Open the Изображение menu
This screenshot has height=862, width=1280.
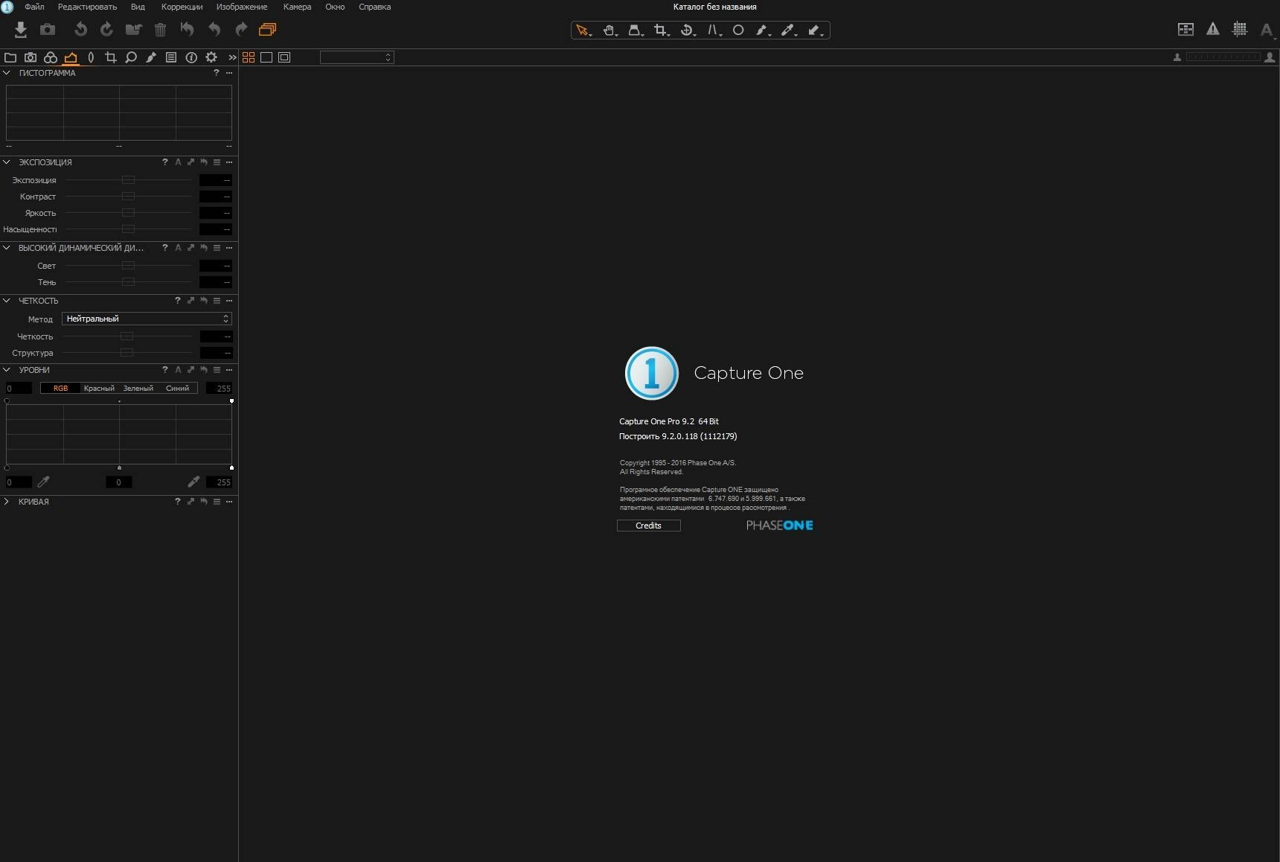pos(242,7)
